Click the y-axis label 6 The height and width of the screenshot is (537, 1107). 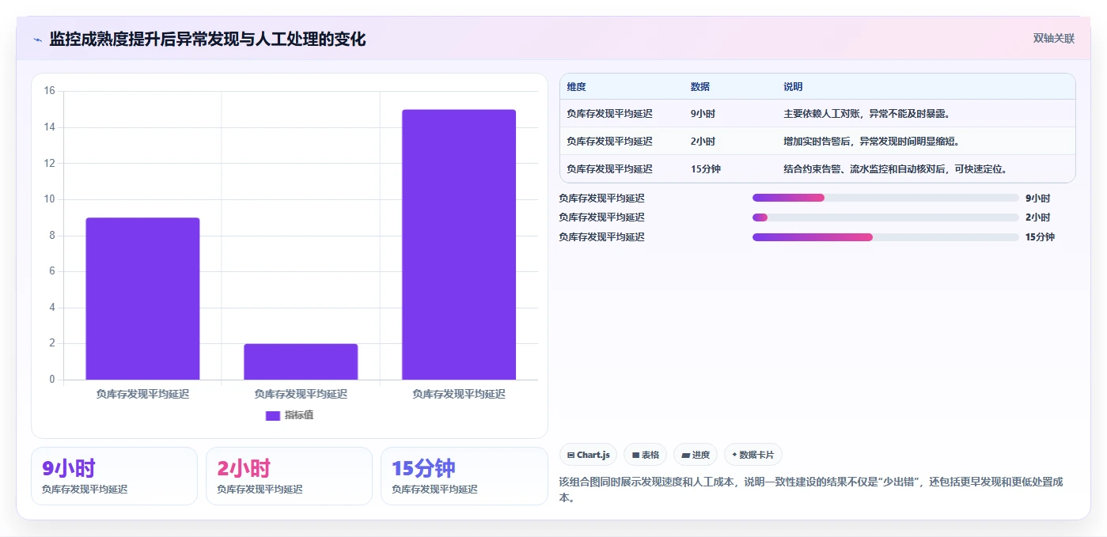pos(52,271)
